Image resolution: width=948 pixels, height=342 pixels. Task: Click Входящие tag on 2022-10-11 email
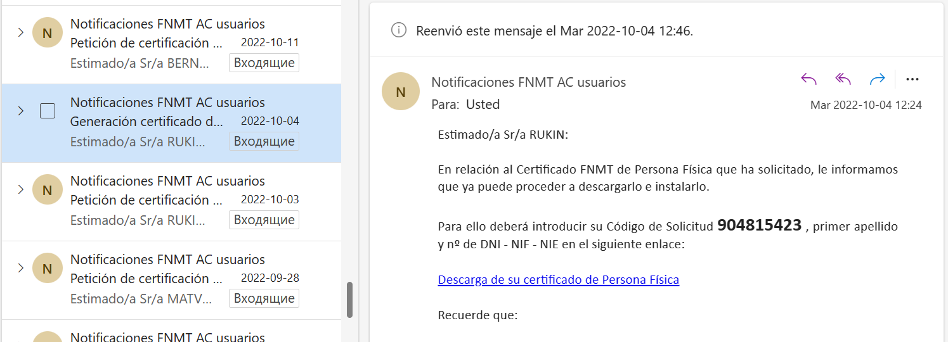[x=264, y=63]
